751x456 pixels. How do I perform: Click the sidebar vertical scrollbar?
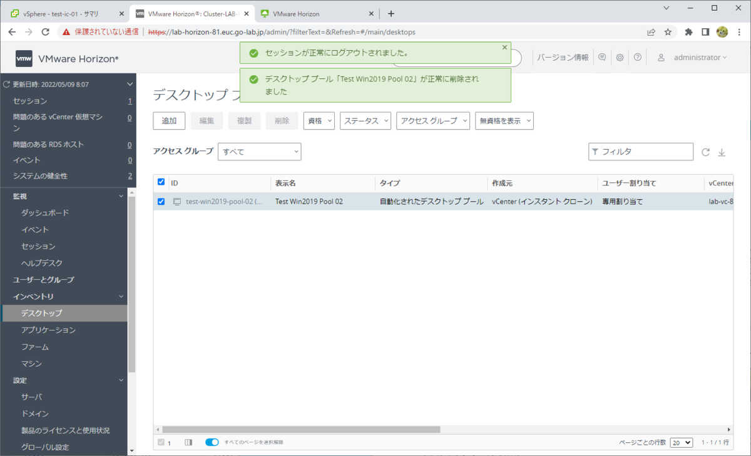(x=131, y=285)
